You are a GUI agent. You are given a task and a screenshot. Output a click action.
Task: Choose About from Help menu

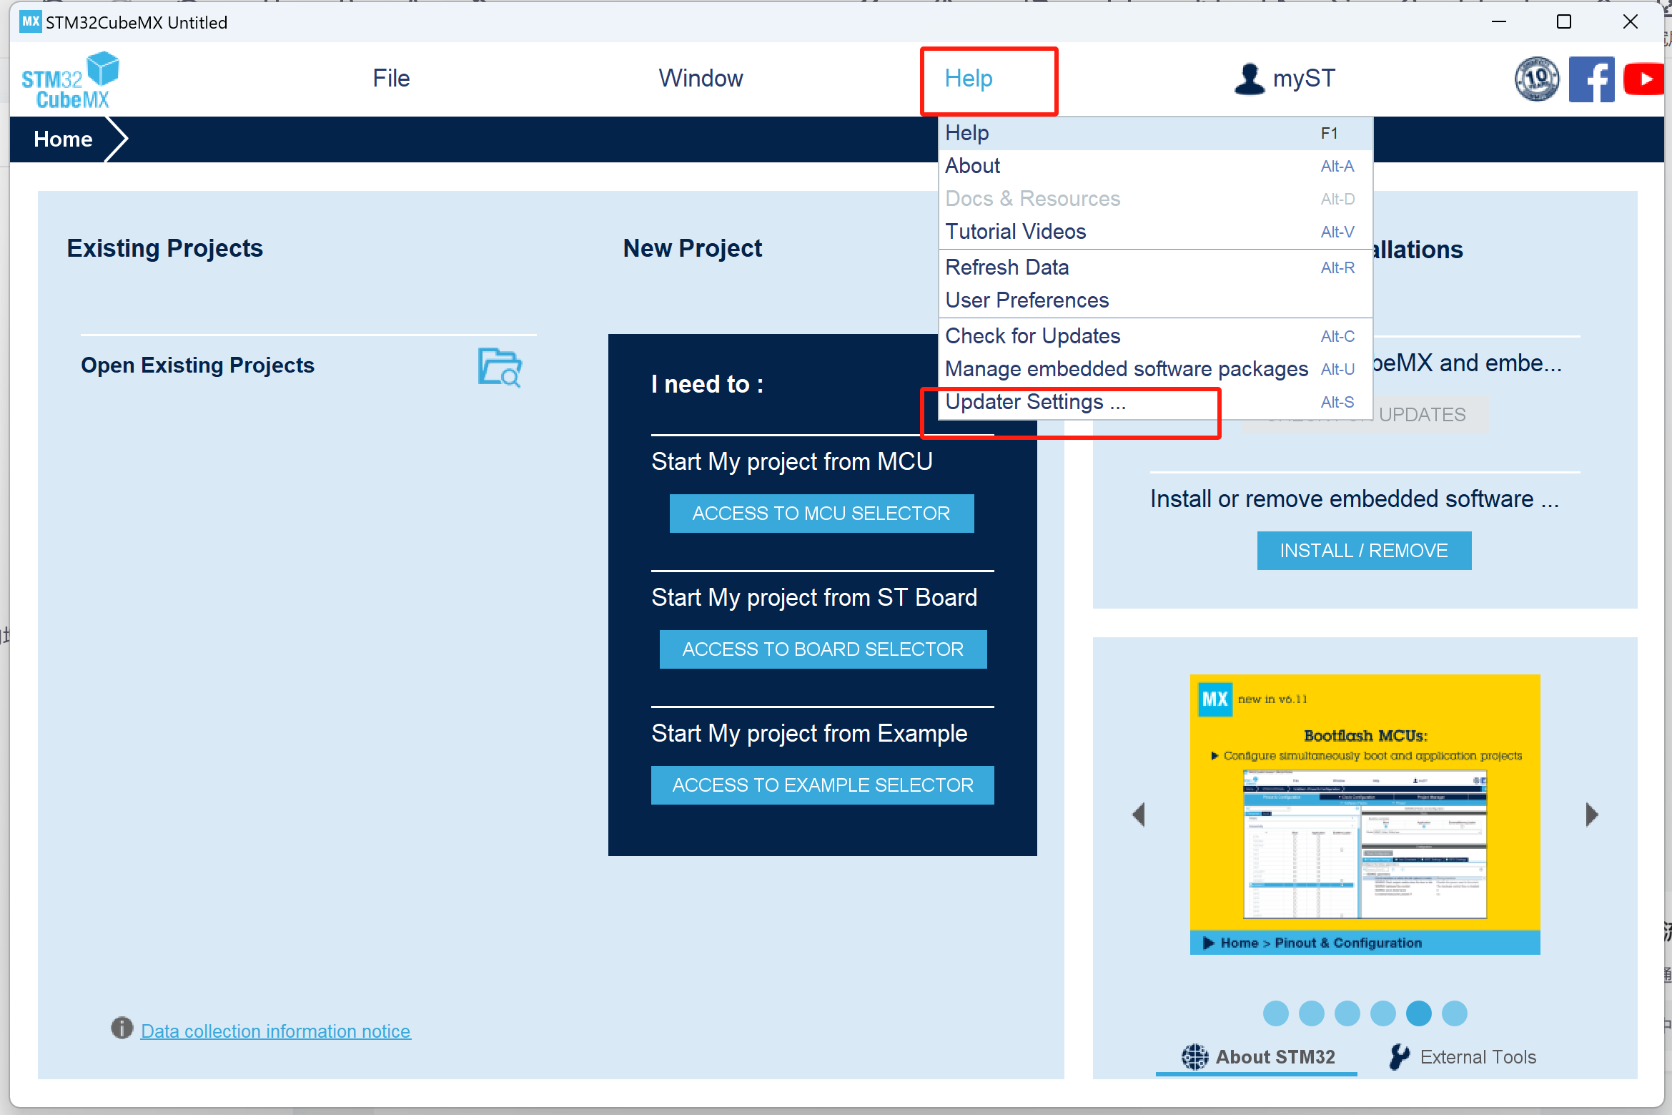pyautogui.click(x=1155, y=166)
